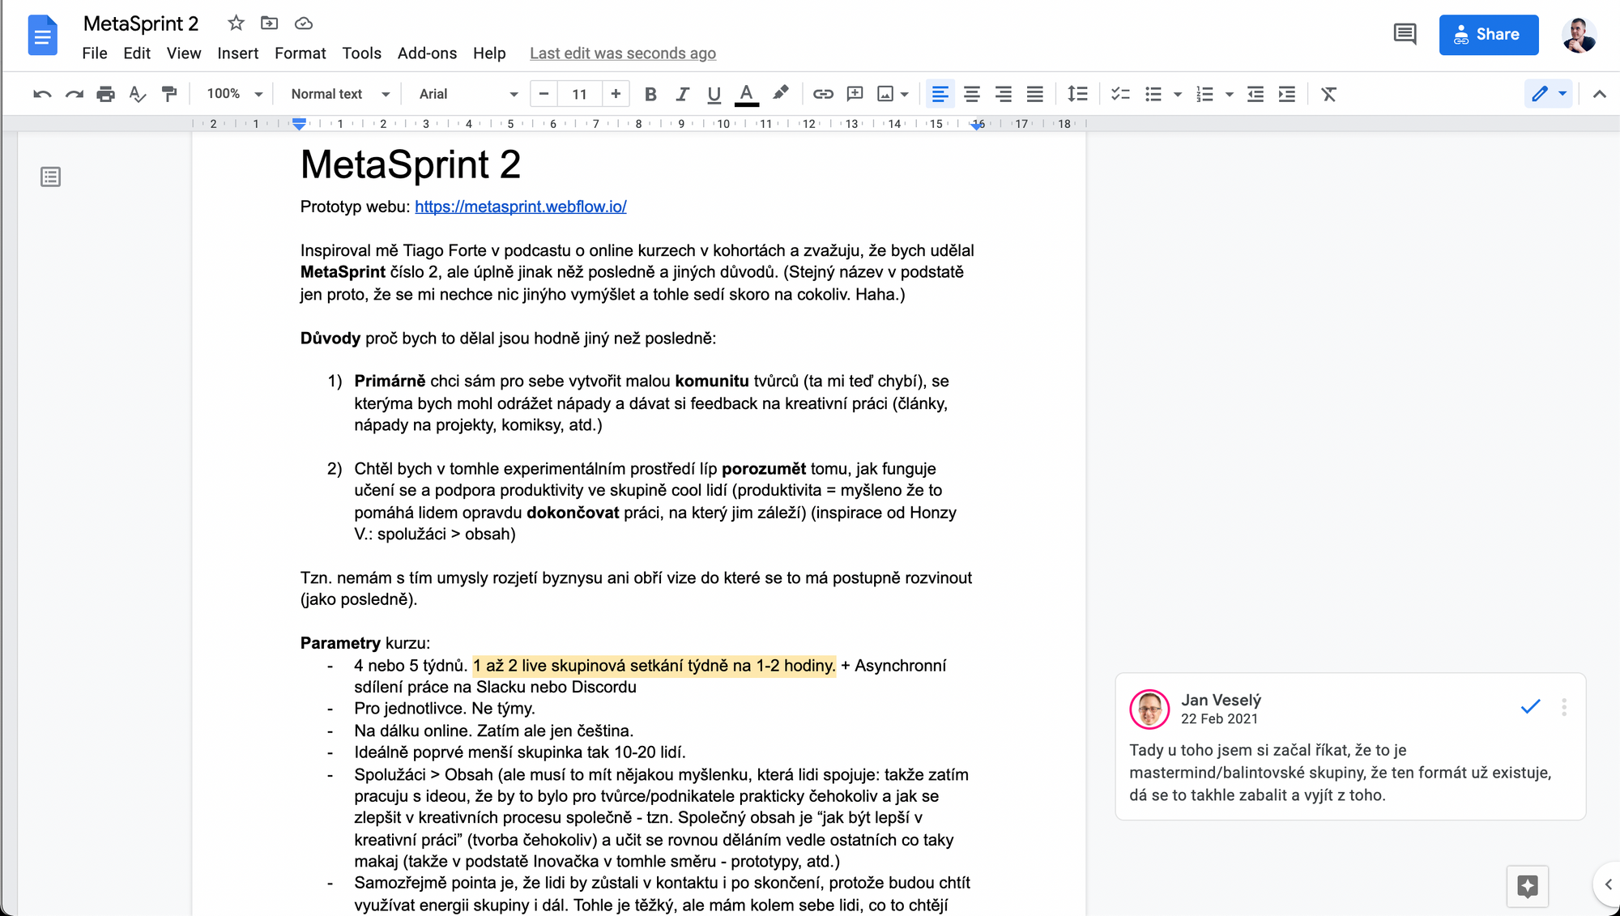This screenshot has width=1620, height=916.
Task: Toggle underline formatting
Action: (x=714, y=93)
